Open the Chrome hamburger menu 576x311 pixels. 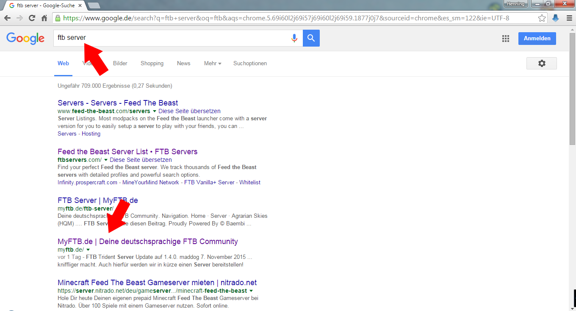click(569, 18)
